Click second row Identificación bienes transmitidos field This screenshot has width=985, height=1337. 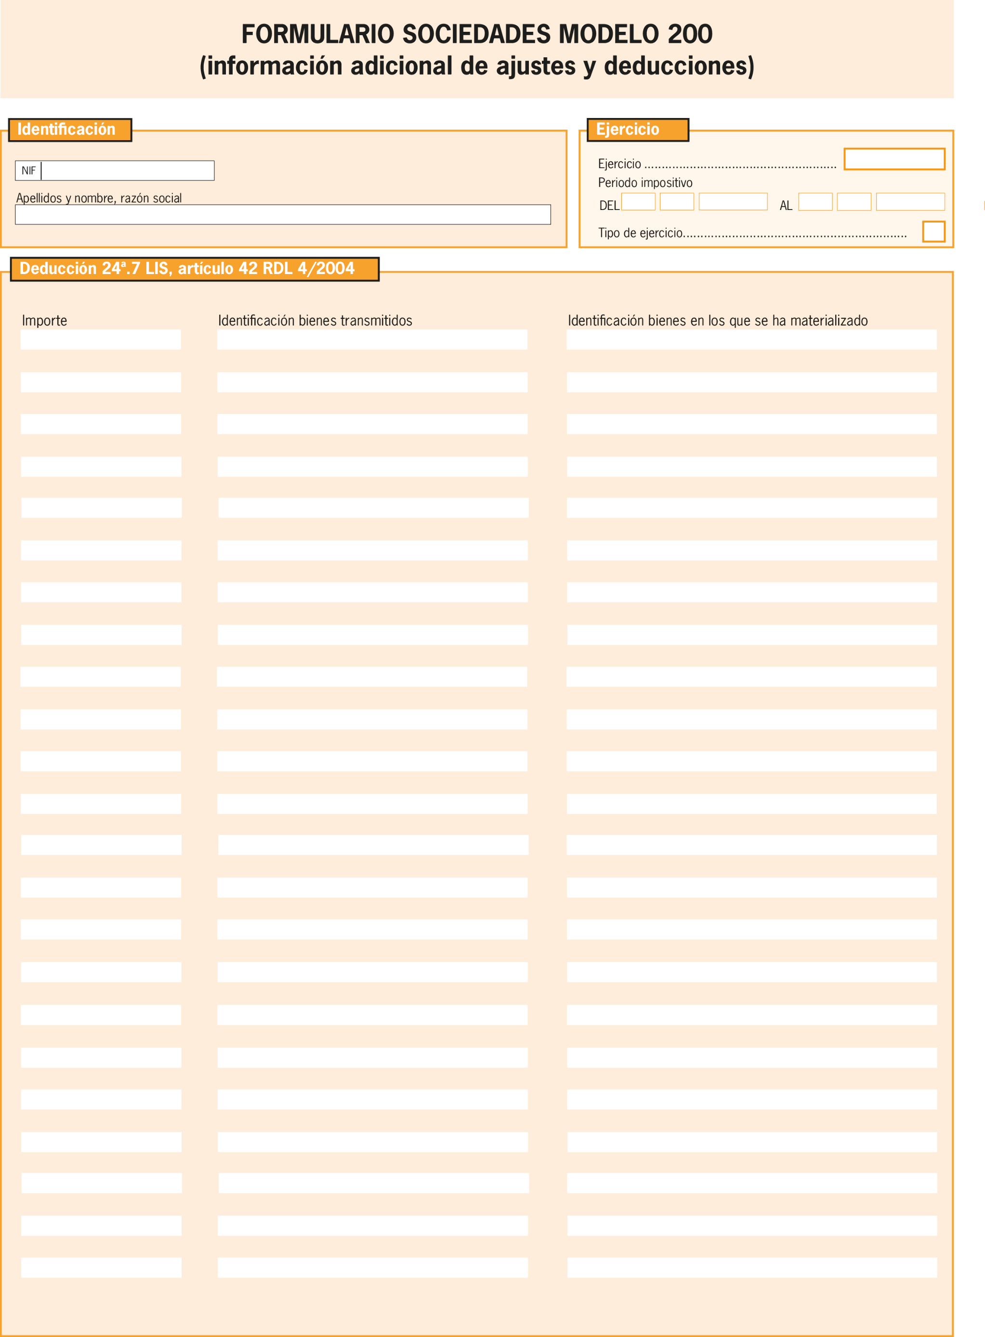[x=372, y=382]
